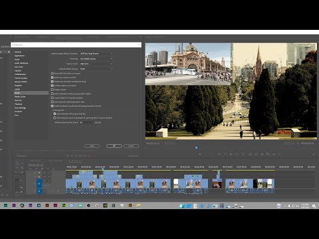The height and width of the screenshot is (239, 319).
Task: Open Collaboration preferences category
Action: [20, 74]
